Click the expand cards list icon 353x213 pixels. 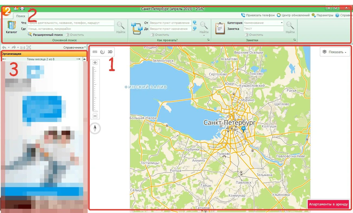click(29, 47)
